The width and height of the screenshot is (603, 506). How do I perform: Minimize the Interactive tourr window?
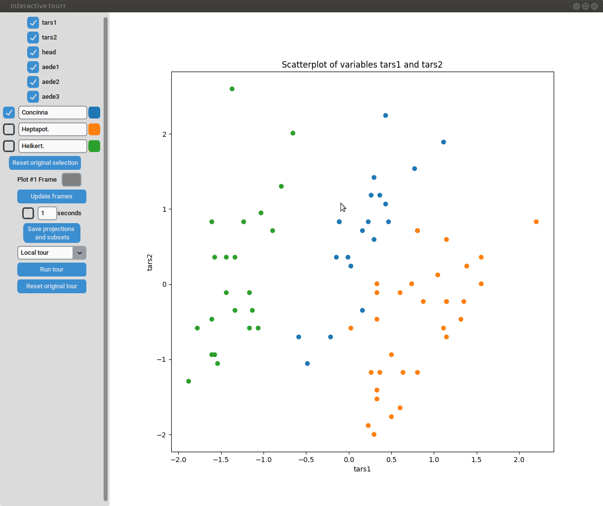point(576,6)
